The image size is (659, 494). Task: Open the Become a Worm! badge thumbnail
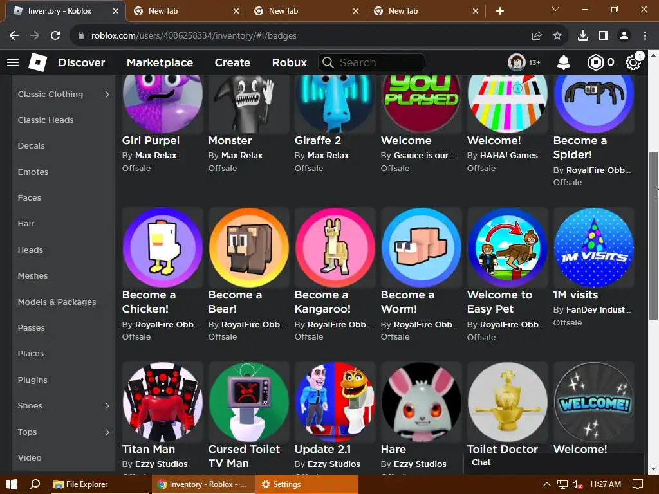tap(421, 248)
